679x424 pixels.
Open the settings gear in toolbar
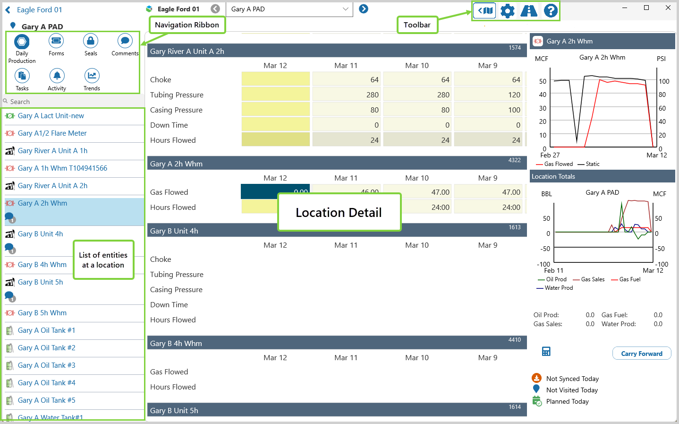[x=507, y=10]
